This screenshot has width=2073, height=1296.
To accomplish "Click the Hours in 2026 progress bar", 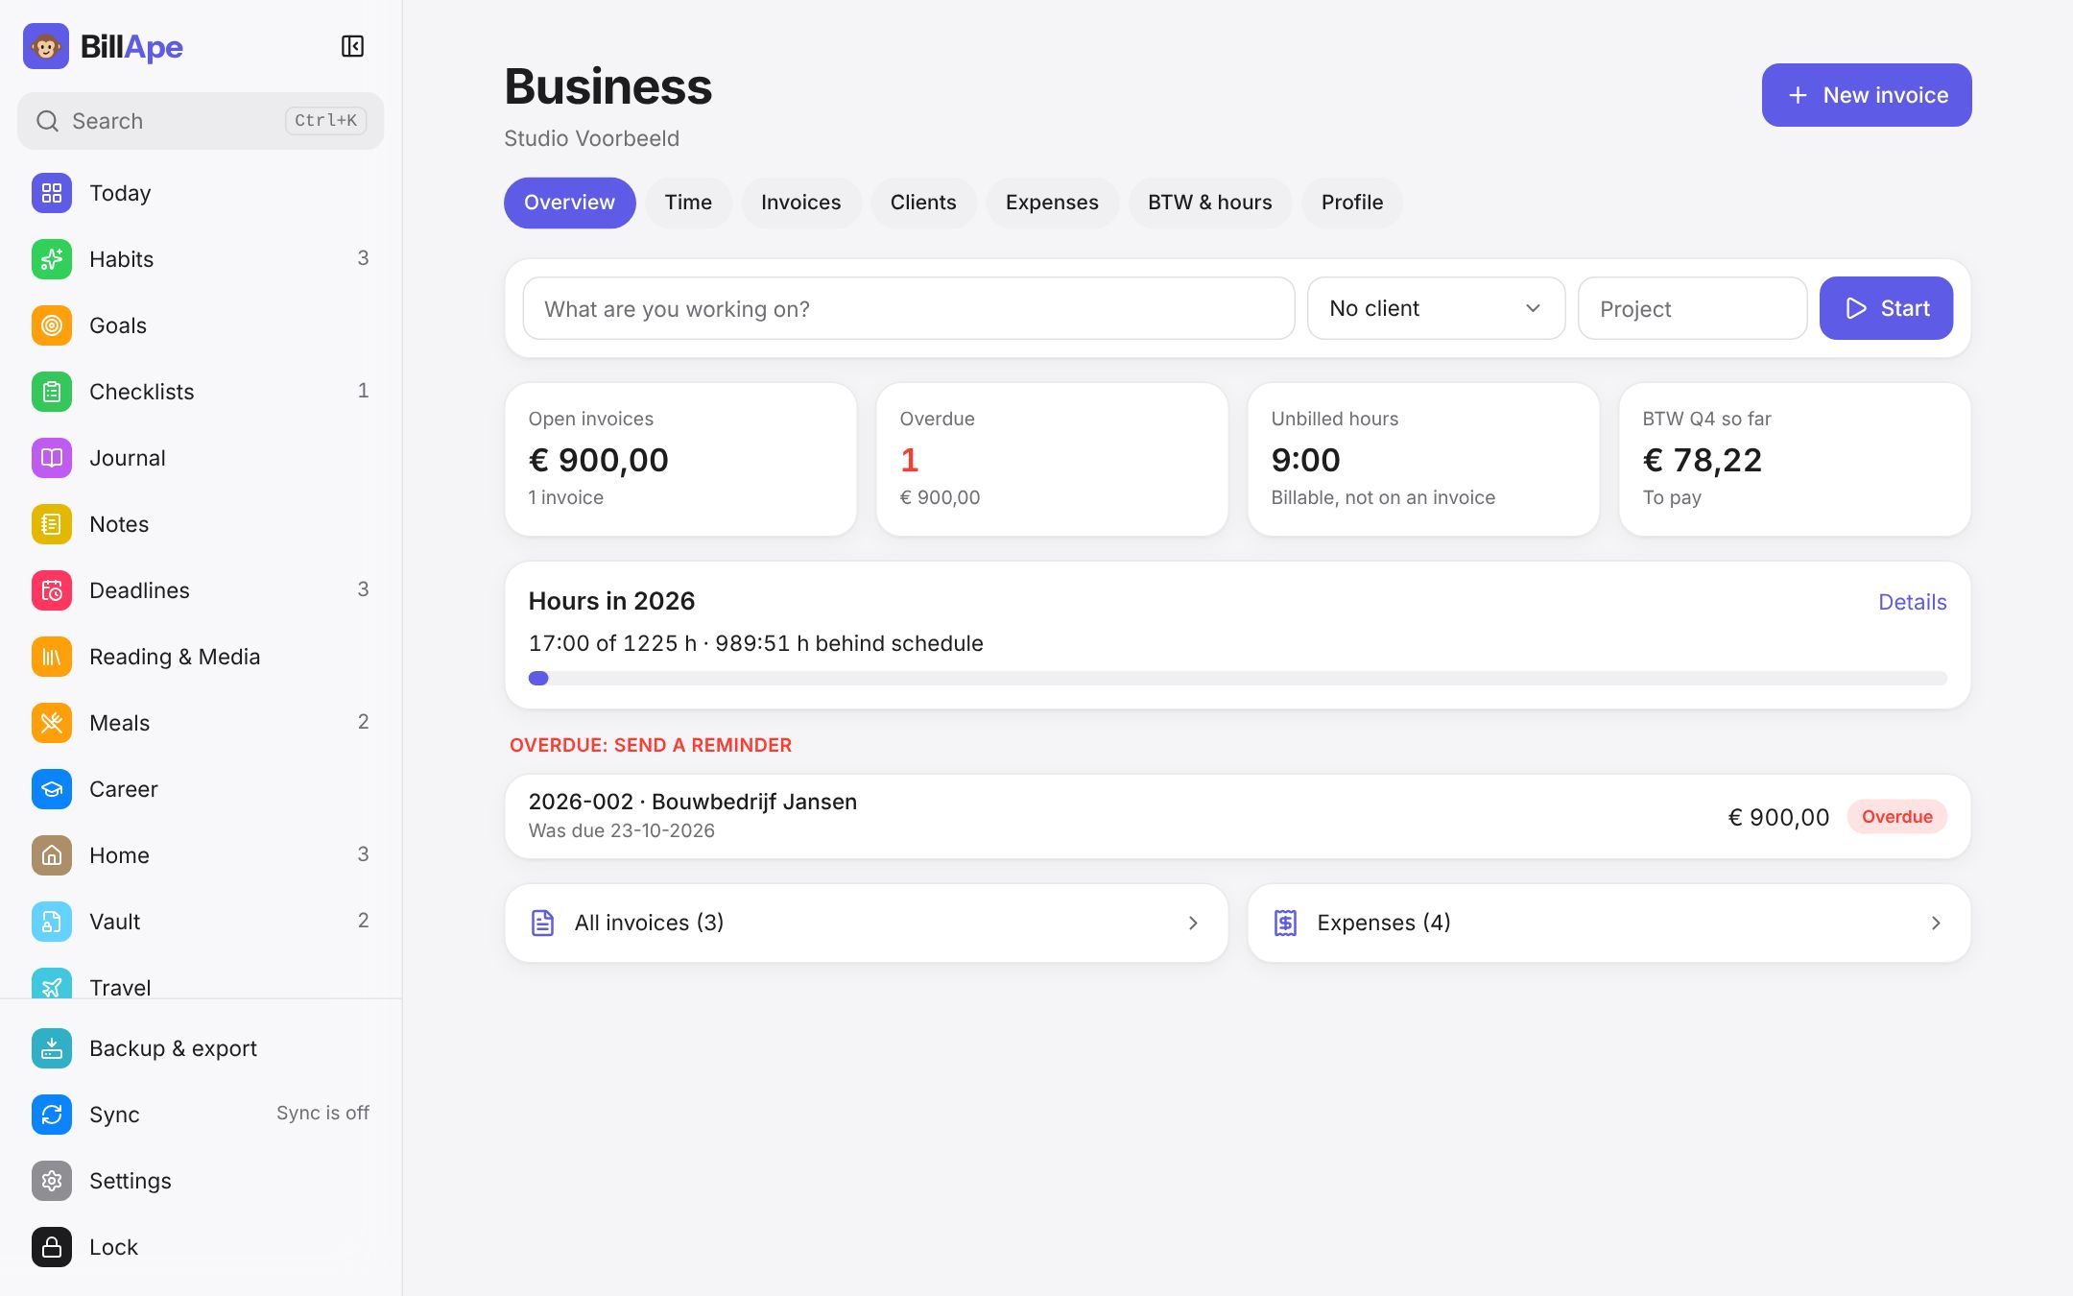I will click(x=1237, y=678).
